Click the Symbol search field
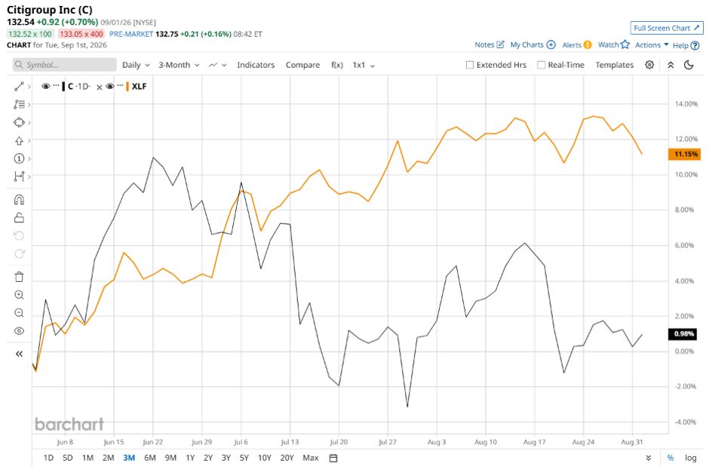This screenshot has width=709, height=469. pos(64,65)
